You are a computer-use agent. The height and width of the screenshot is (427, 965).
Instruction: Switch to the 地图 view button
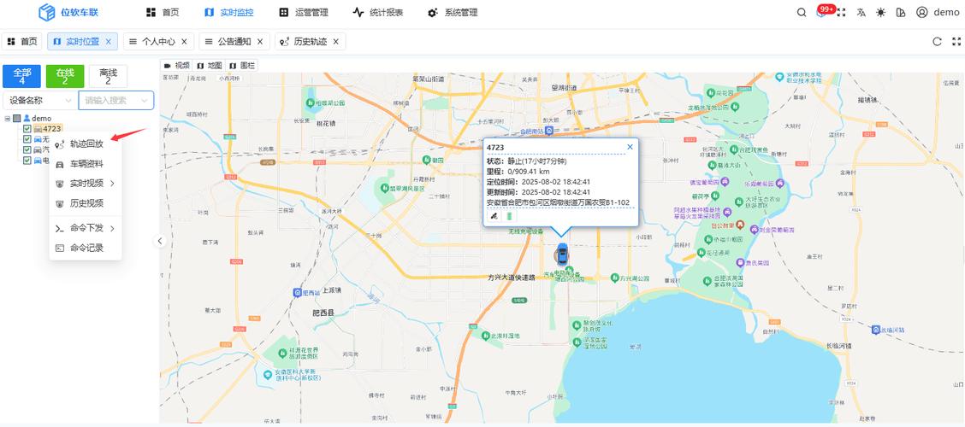click(209, 65)
